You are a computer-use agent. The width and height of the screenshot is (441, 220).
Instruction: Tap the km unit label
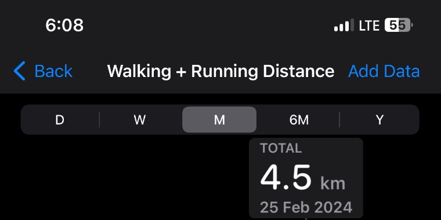332,184
